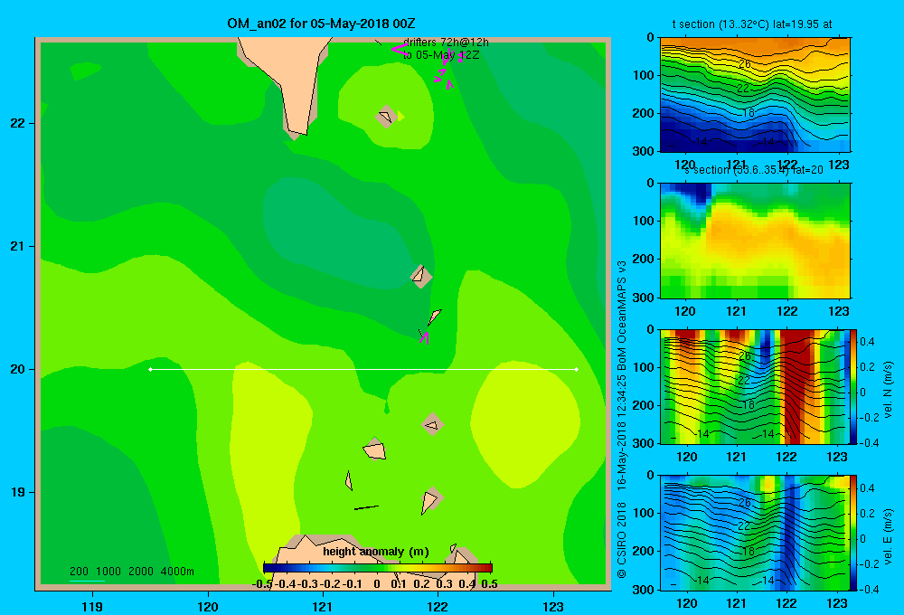The image size is (904, 615).
Task: Open the salinity section plot panel
Action: (x=755, y=241)
